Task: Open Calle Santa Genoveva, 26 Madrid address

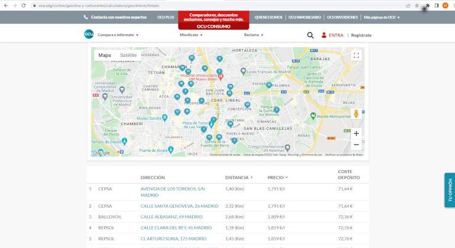Action: [x=179, y=206]
